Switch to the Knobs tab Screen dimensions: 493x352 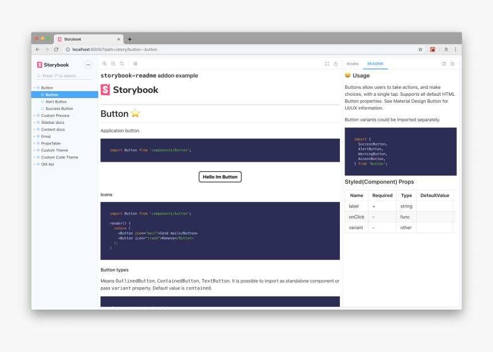coord(353,64)
